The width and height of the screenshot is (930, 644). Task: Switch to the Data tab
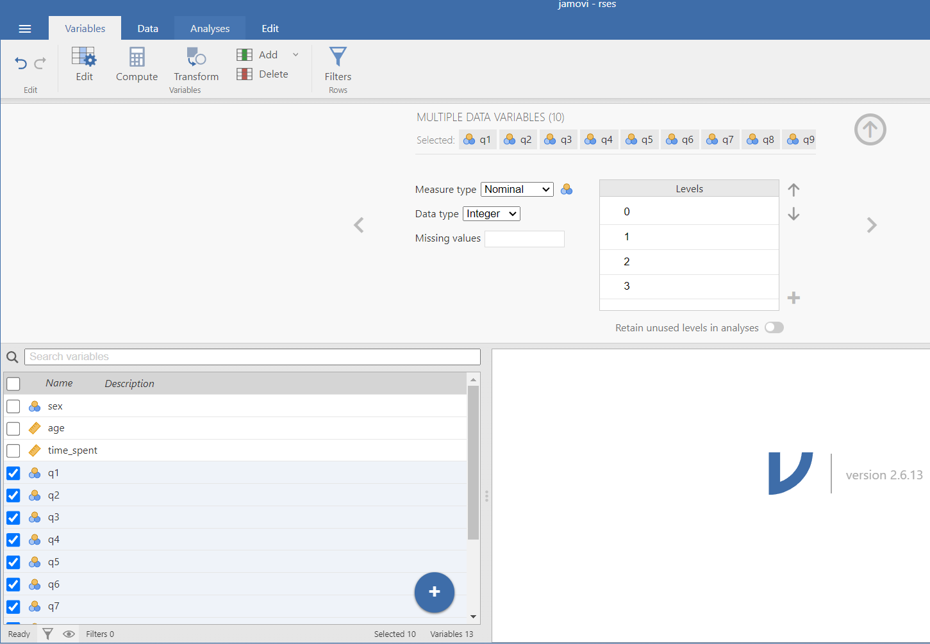147,29
